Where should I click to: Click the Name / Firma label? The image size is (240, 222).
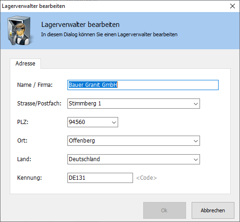click(x=35, y=85)
